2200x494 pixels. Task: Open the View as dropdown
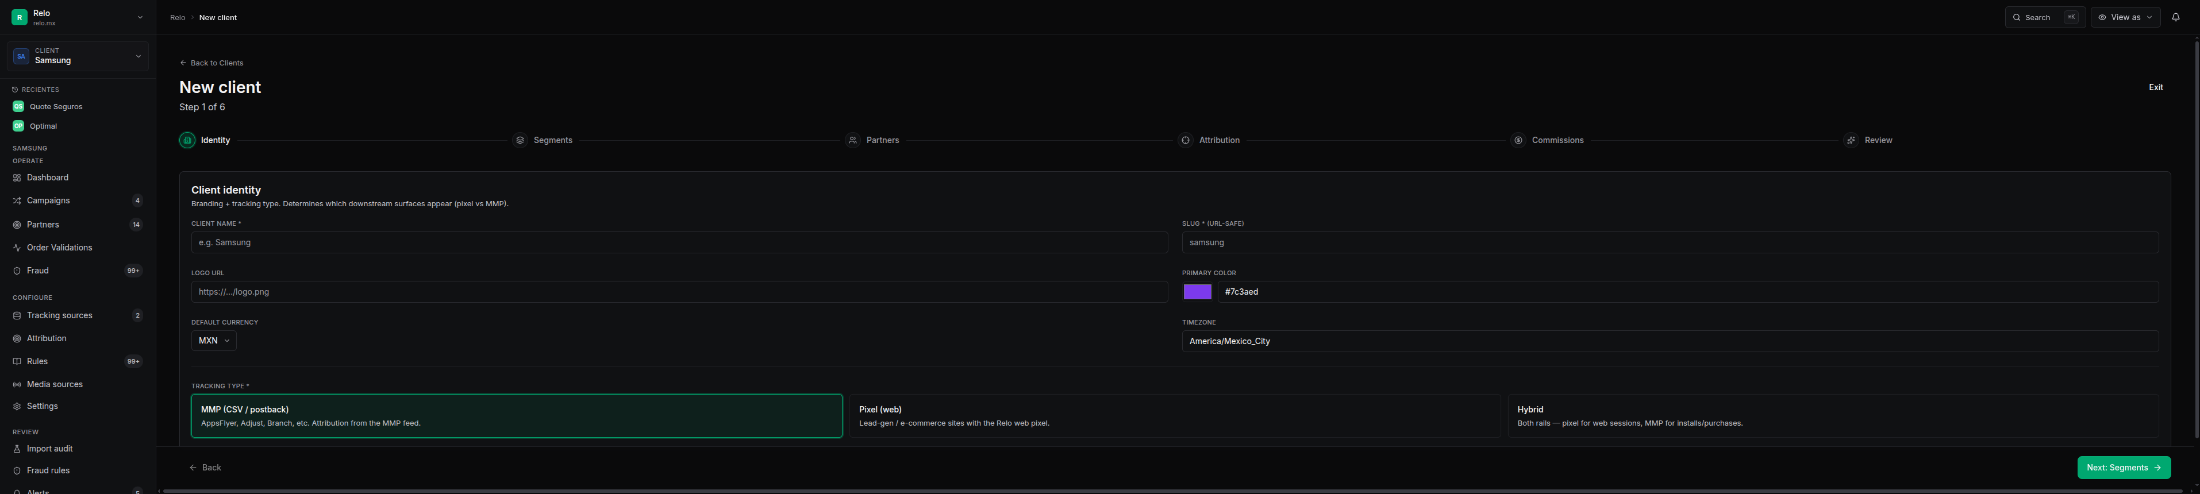2125,17
